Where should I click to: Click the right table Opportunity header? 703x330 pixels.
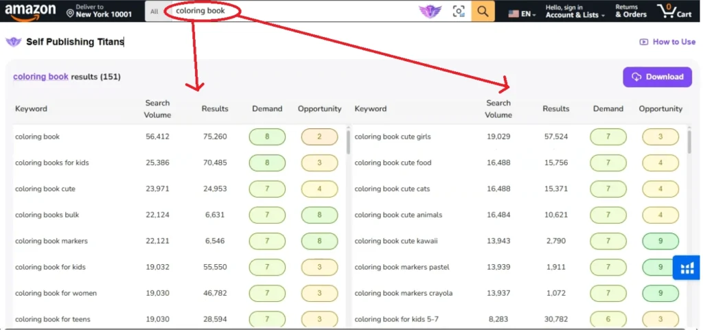tap(661, 109)
